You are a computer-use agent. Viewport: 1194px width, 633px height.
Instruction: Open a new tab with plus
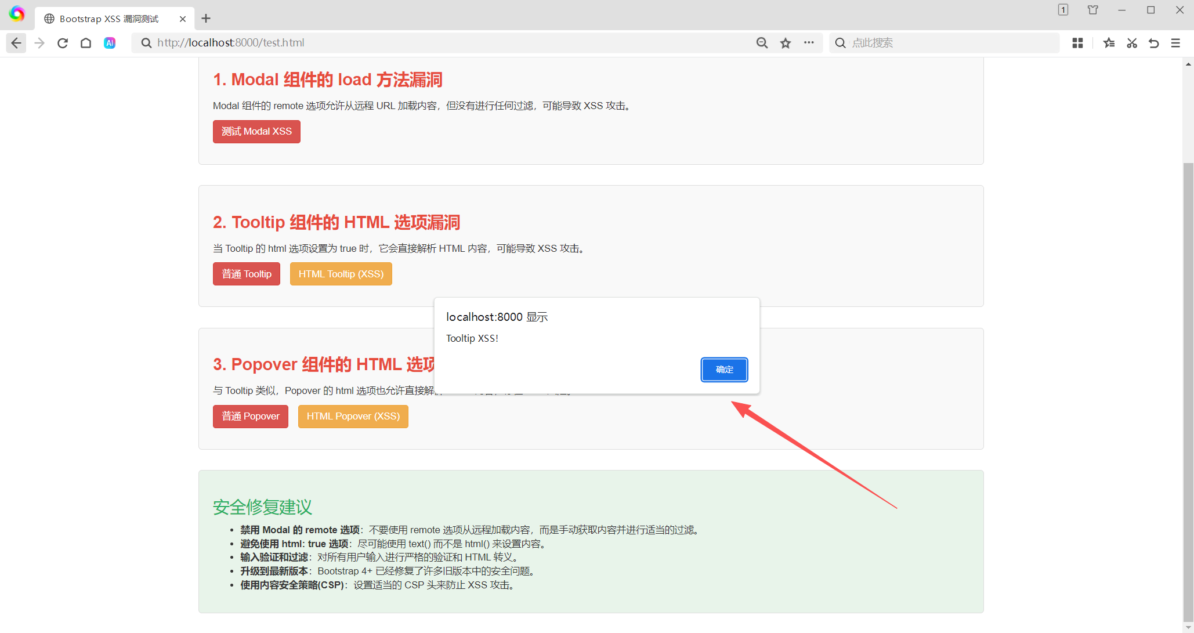point(206,19)
